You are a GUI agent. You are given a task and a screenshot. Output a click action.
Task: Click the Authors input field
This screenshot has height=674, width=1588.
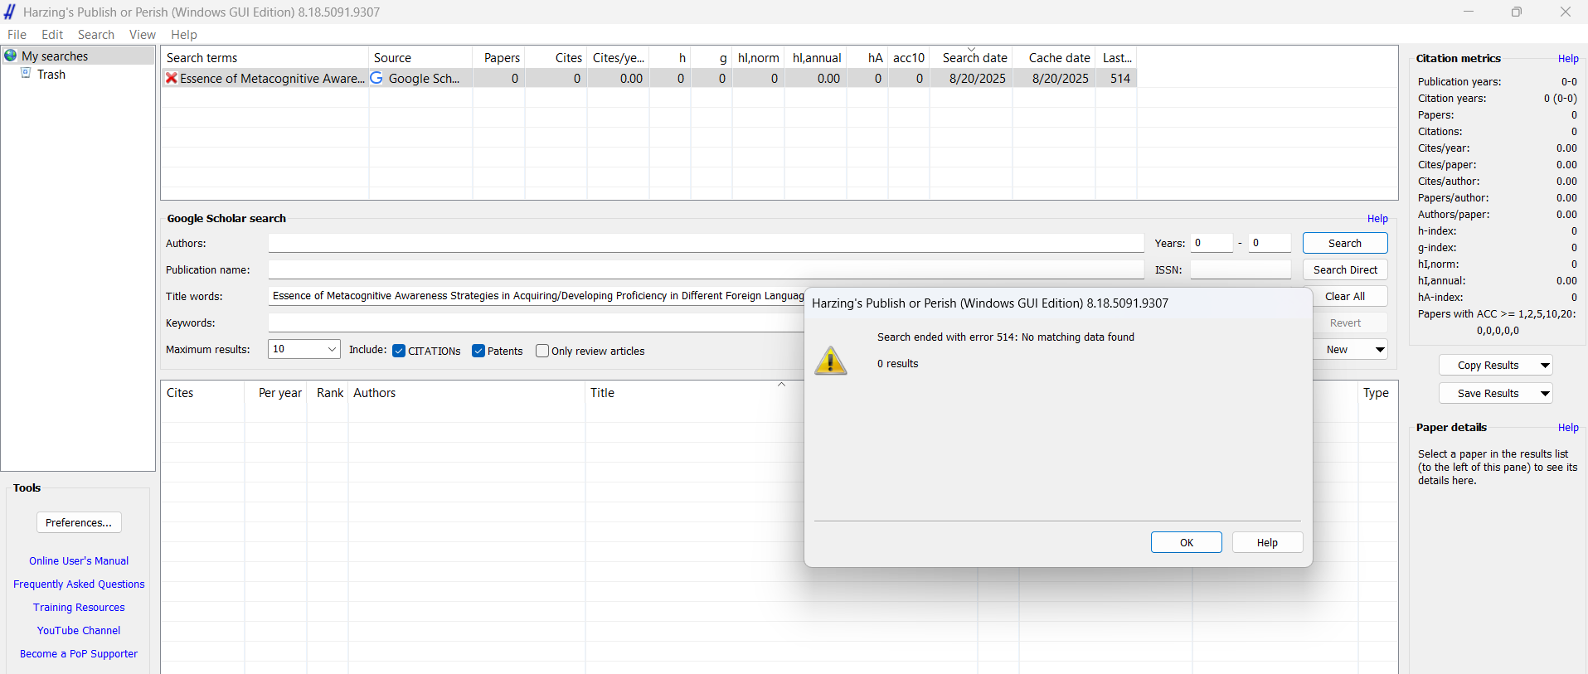[x=705, y=244]
